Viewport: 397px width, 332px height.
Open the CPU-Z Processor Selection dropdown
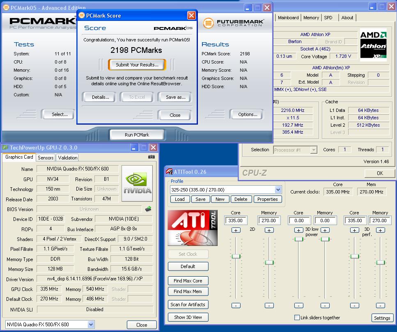[x=314, y=150]
